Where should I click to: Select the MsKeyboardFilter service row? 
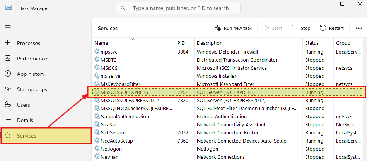pyautogui.click(x=227, y=83)
